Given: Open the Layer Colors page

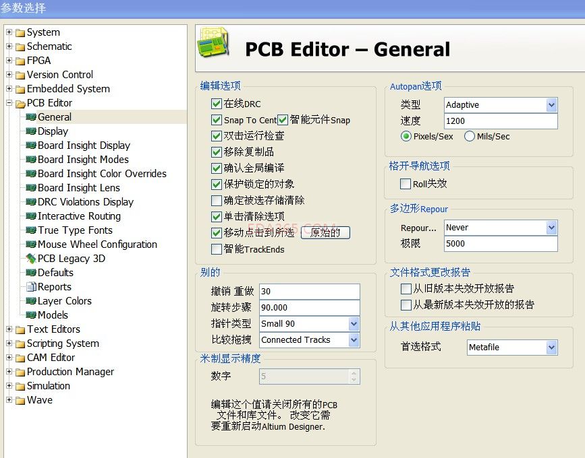Looking at the screenshot, I should 65,301.
